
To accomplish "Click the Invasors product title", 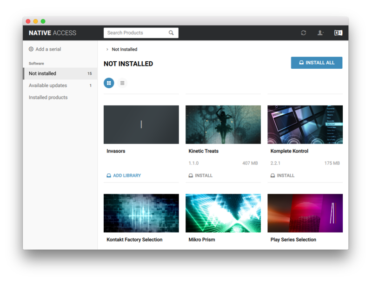I will point(116,151).
